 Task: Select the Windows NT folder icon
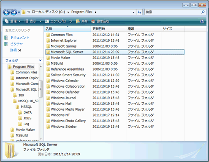[x=48, y=115]
